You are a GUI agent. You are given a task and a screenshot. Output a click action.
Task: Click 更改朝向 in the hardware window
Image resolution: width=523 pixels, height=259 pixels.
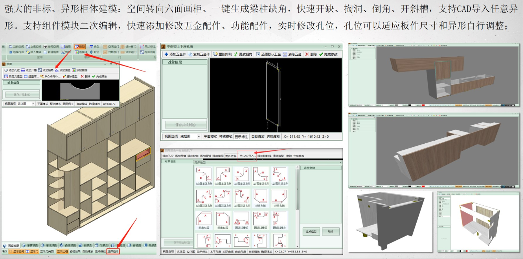click(243, 54)
